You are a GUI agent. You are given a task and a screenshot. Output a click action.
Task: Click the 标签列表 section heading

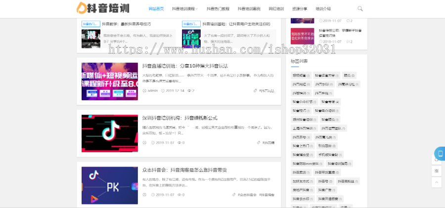pyautogui.click(x=299, y=61)
